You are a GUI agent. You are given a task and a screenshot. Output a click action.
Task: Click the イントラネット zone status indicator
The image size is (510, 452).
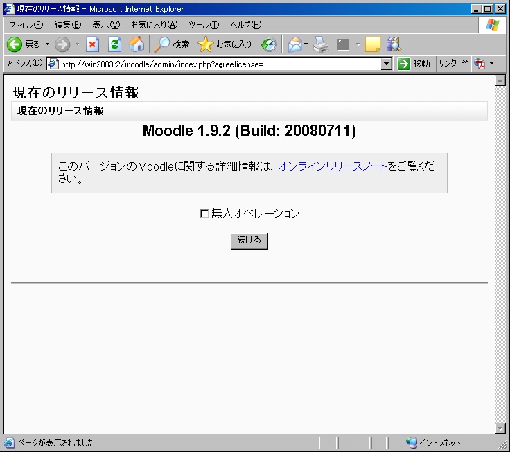tap(433, 443)
